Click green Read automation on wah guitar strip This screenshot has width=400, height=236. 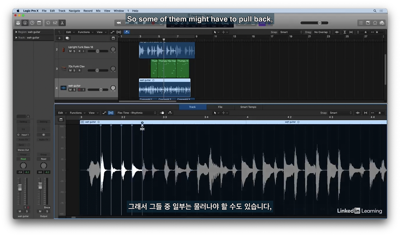tap(23, 159)
